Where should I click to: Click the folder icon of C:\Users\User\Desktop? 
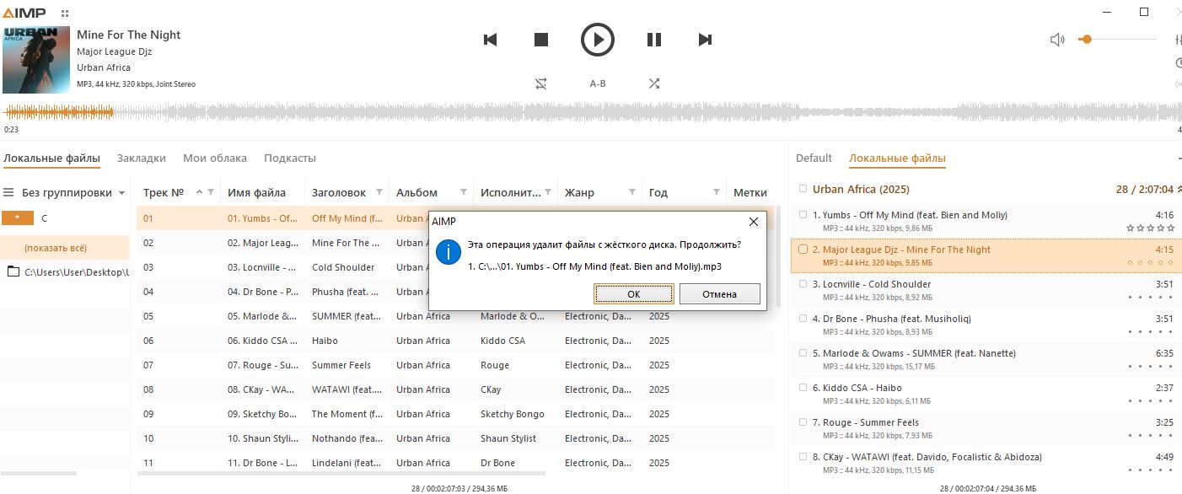coord(13,271)
